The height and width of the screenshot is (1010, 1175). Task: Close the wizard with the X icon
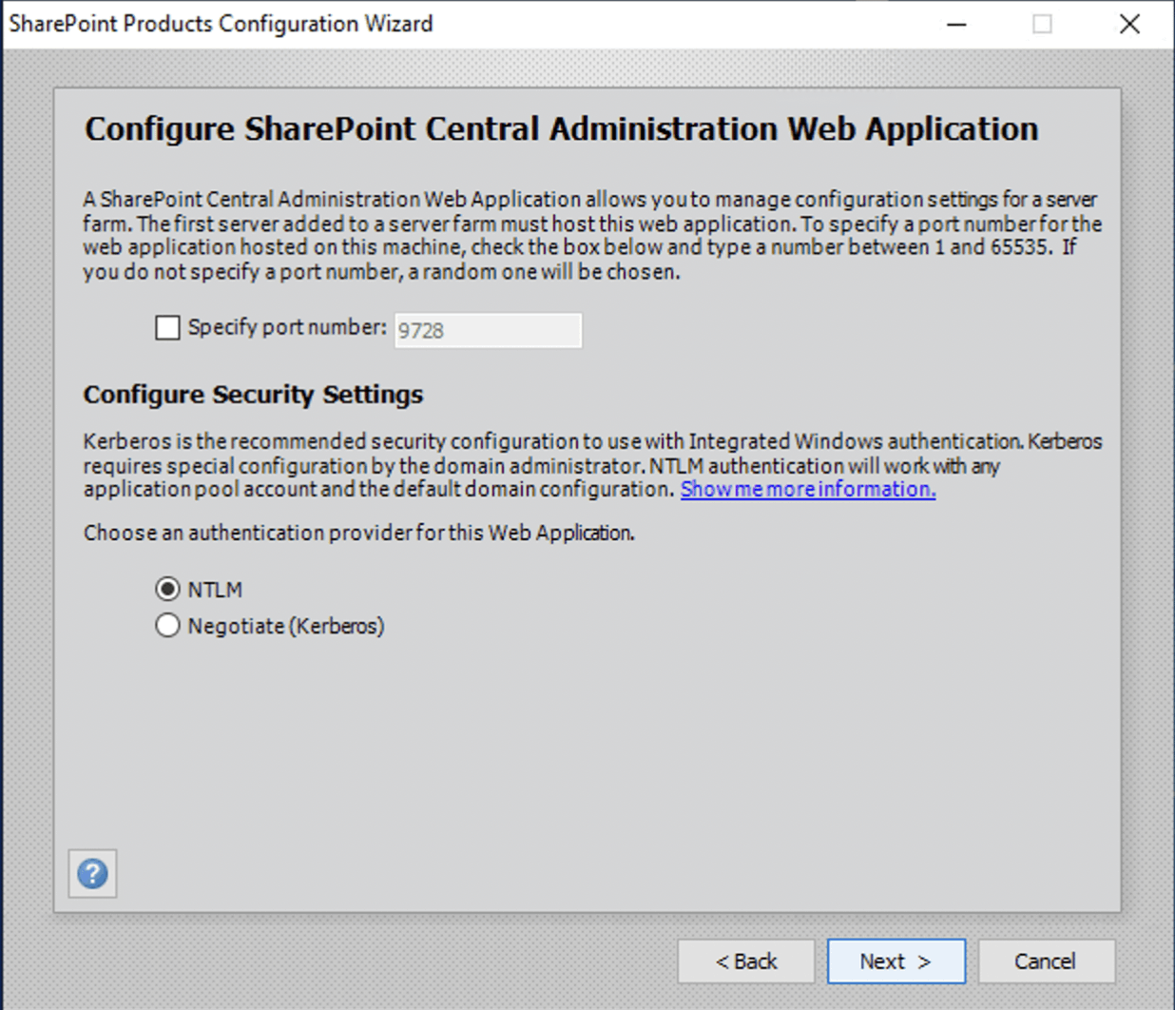1129,24
